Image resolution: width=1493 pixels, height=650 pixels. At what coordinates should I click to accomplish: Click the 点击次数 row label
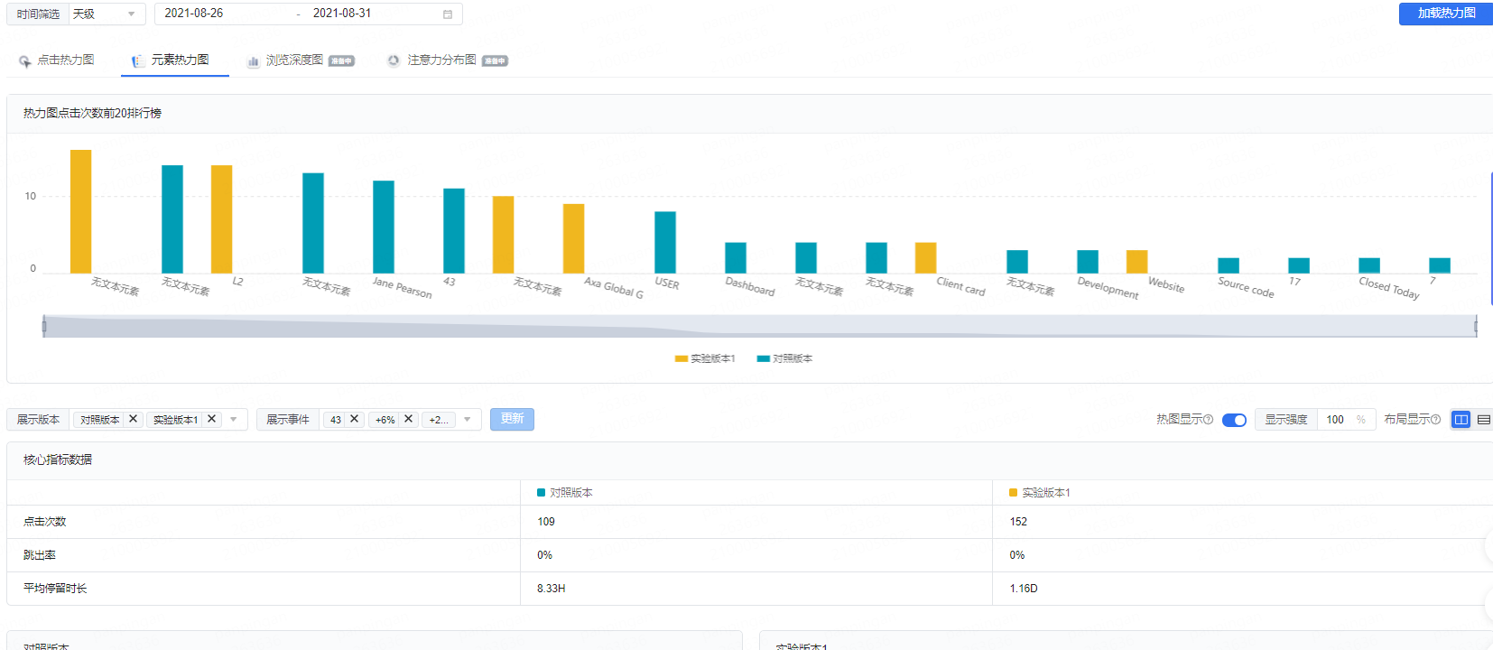45,522
